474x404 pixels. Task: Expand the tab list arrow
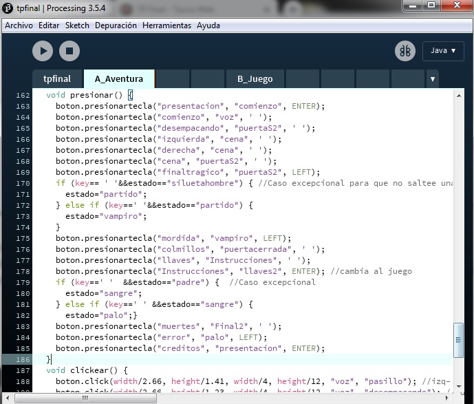tap(433, 79)
